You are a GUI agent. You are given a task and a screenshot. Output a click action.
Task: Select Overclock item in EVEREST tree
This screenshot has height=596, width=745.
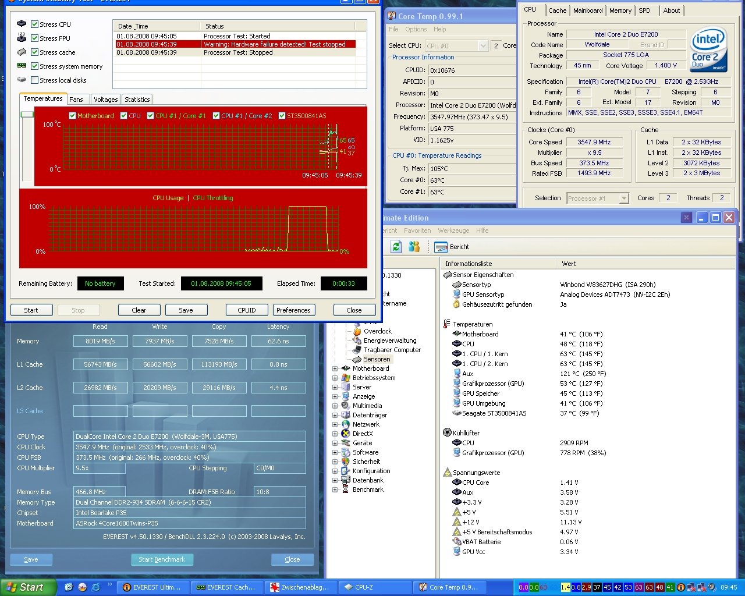[378, 331]
